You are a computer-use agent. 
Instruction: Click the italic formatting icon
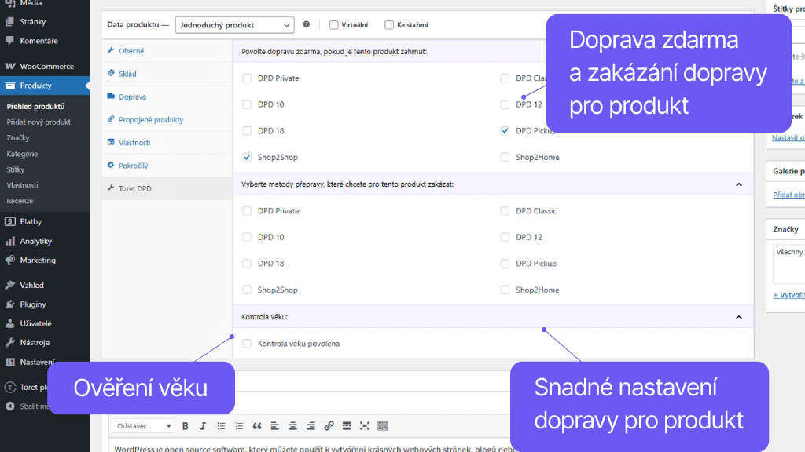[203, 426]
